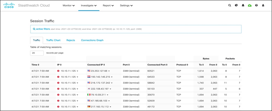Viewport: 272px width, 111px height.
Task: Click the green cloud sensor icon
Action: tap(249, 5)
